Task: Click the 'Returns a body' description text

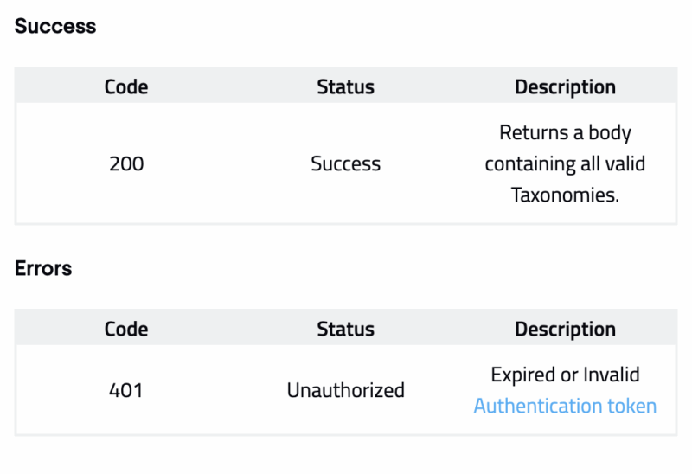Action: click(565, 133)
